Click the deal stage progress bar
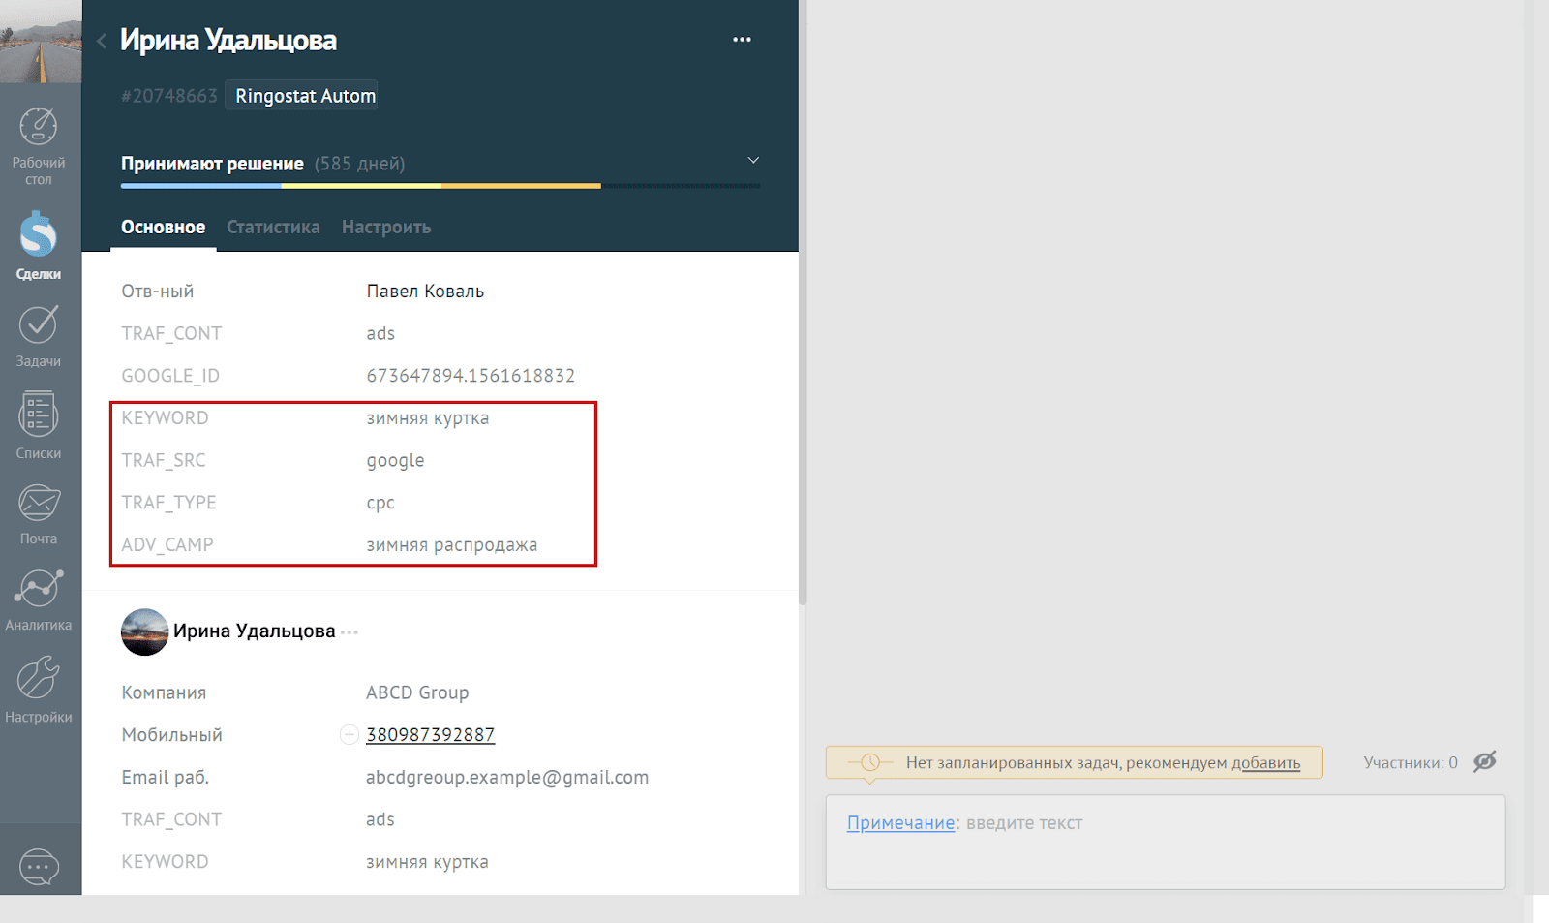The image size is (1549, 923). coord(440,186)
